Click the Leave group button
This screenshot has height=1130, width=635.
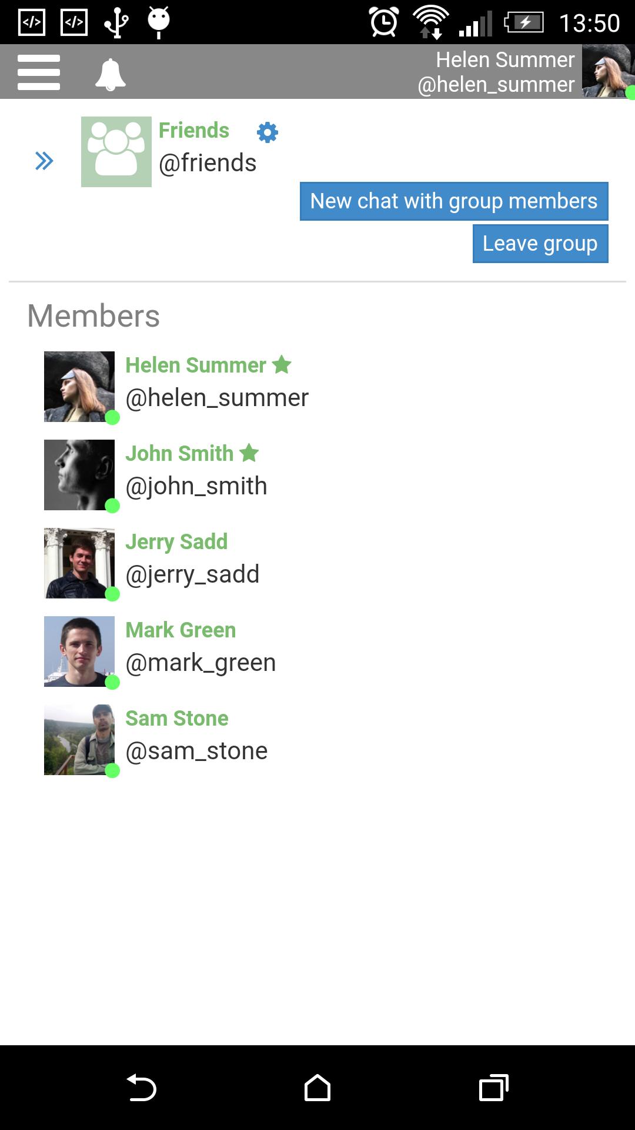click(540, 244)
